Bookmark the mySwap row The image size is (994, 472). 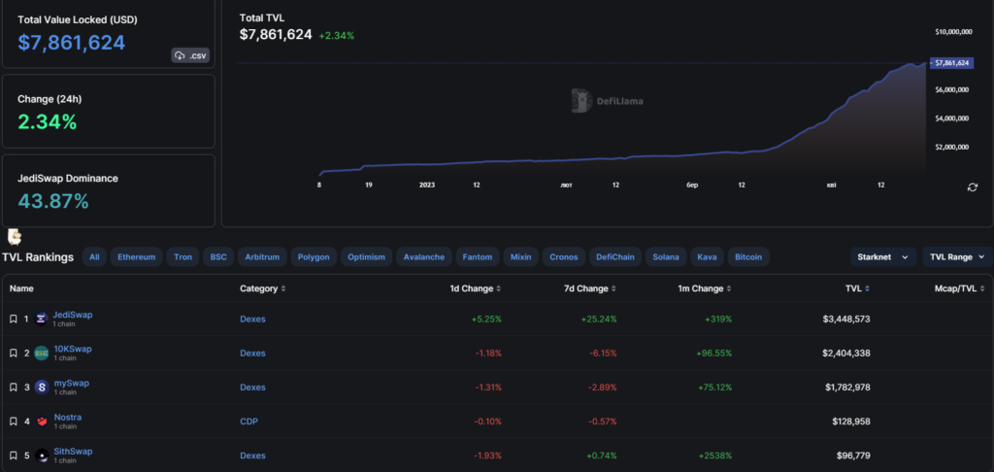click(x=14, y=388)
